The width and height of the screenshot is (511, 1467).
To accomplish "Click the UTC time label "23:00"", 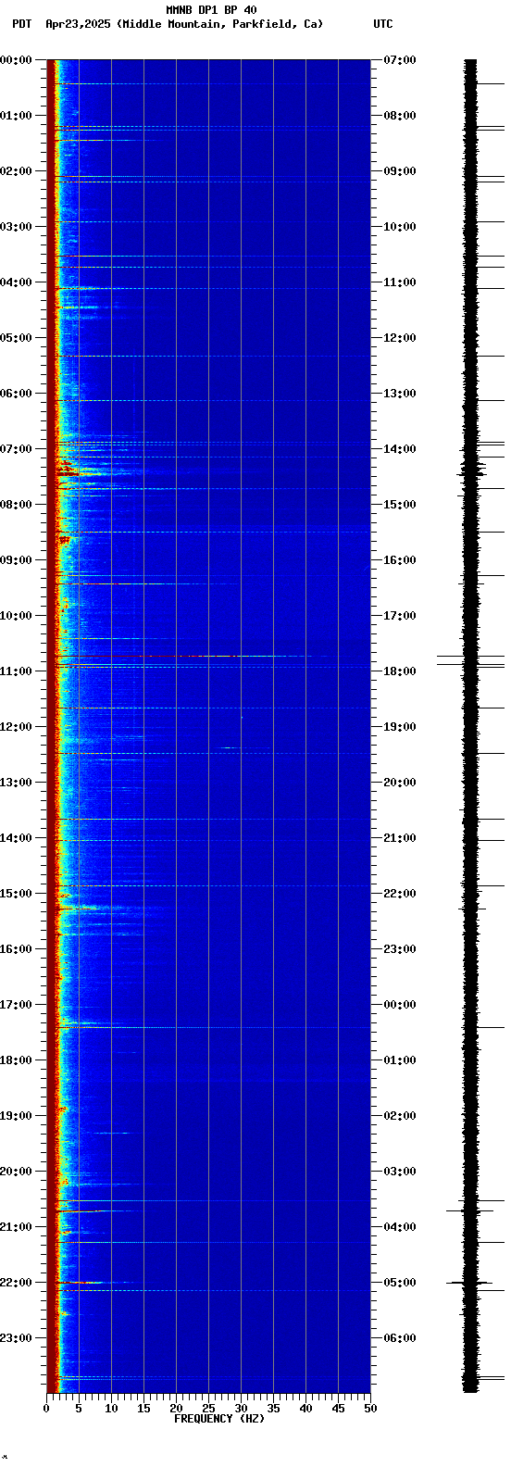I will point(400,949).
